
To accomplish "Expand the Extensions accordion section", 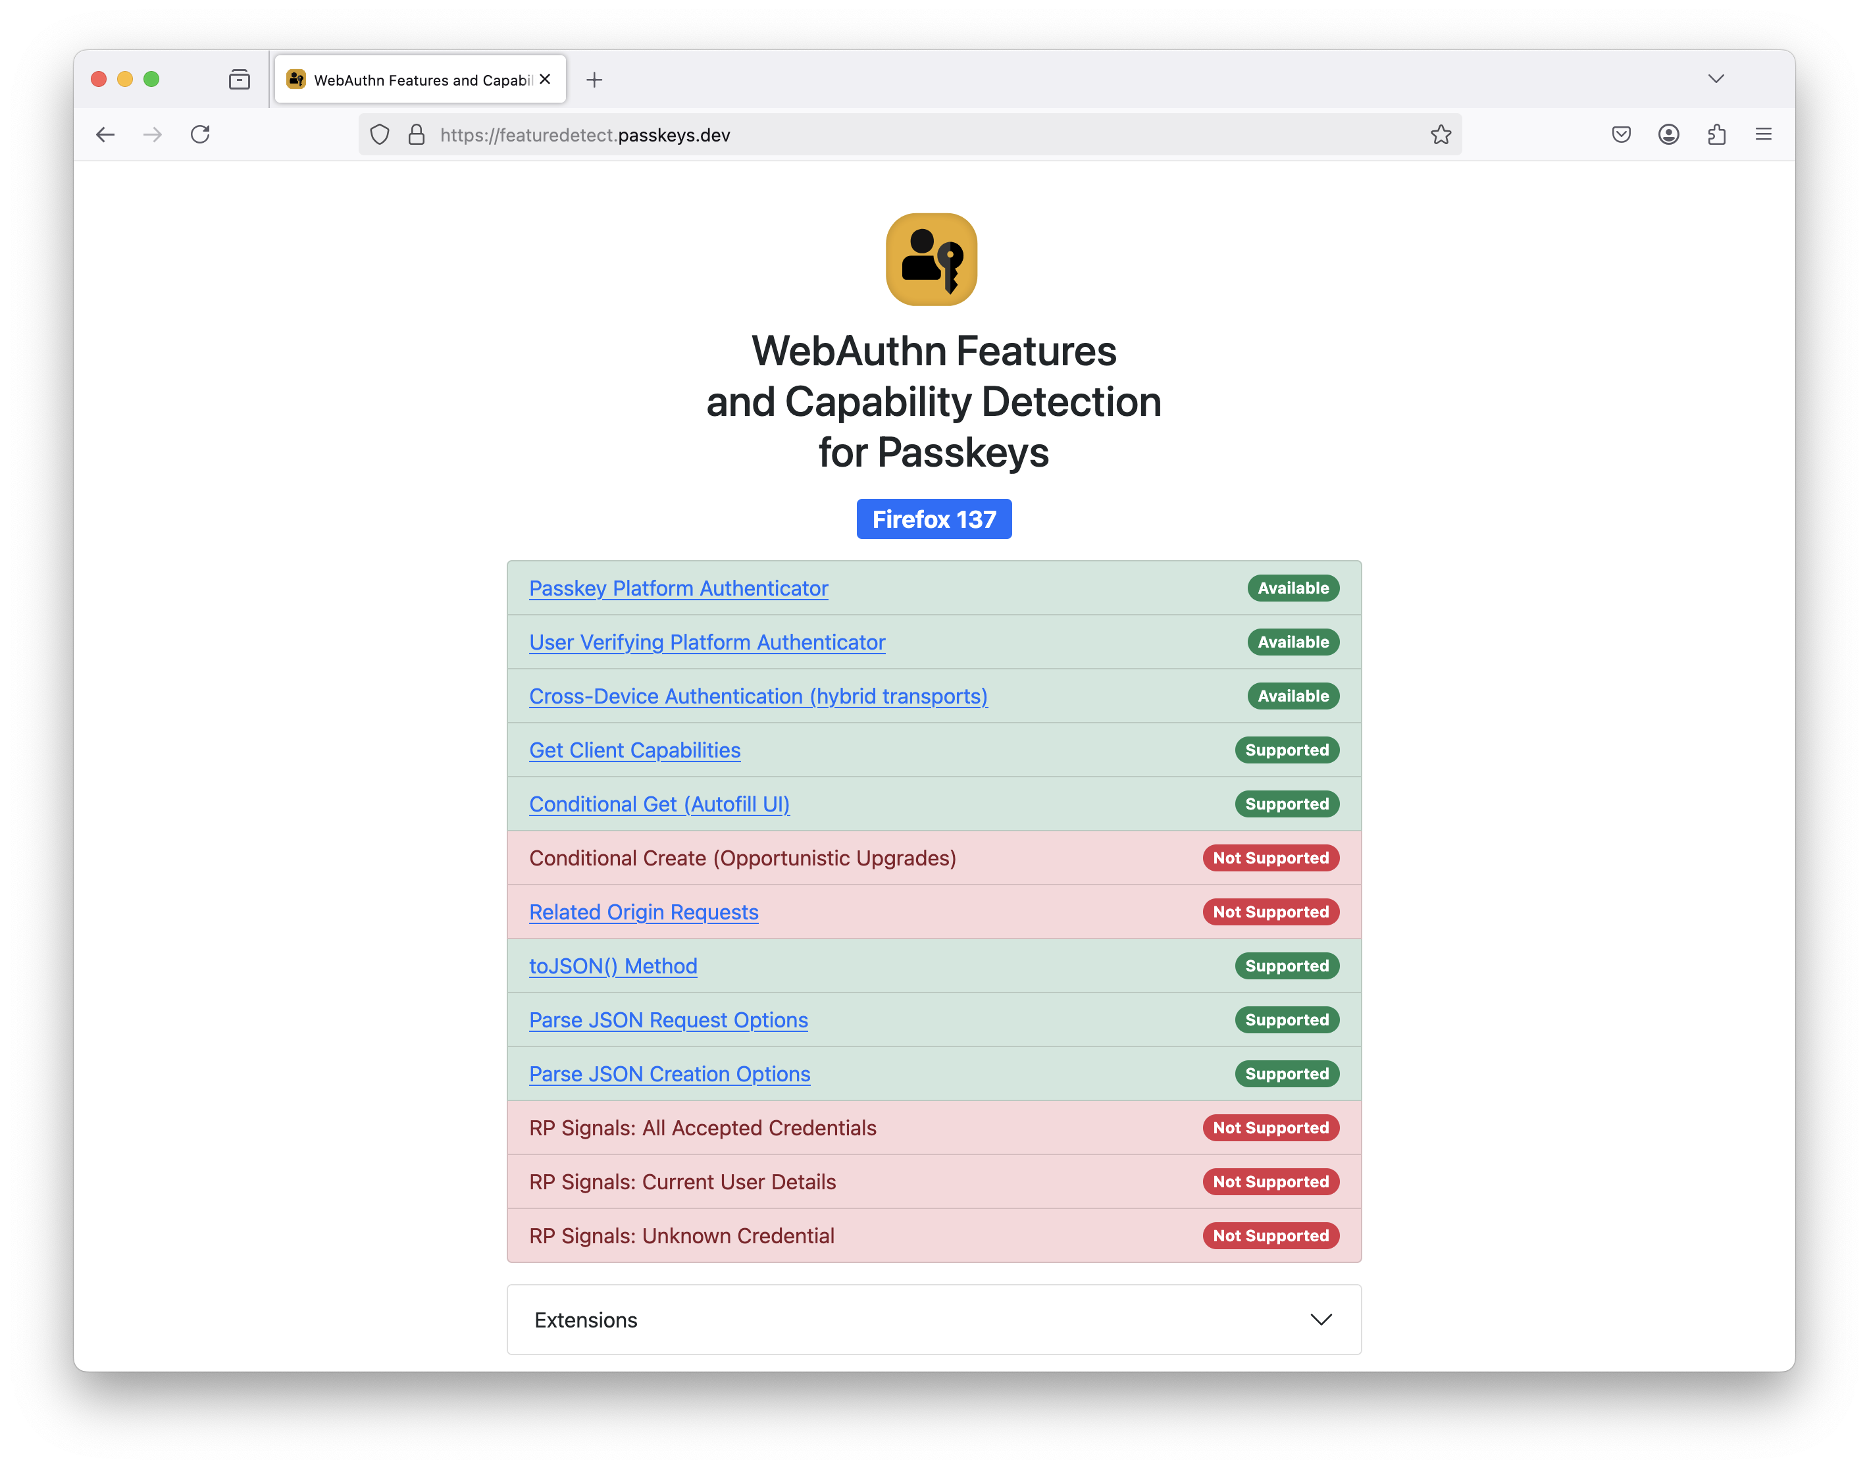I will point(934,1320).
